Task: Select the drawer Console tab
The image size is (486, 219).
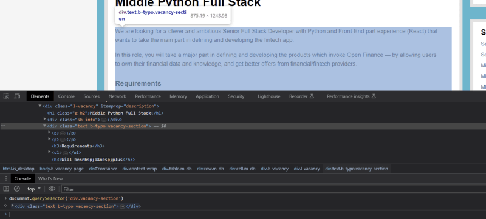Action: click(22, 178)
